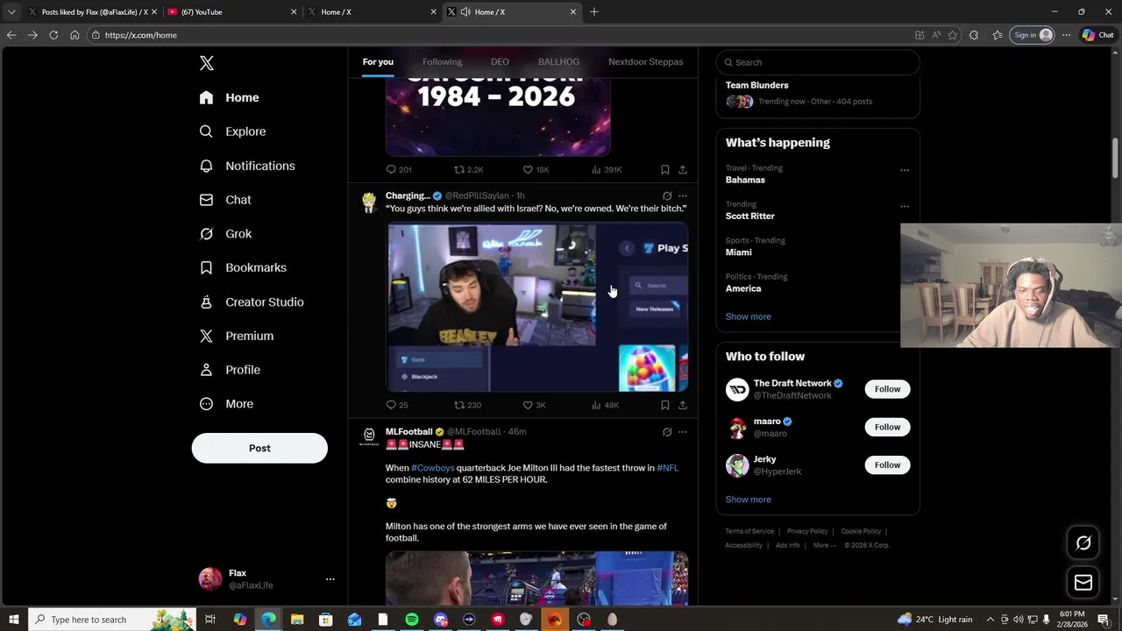Open more options on Charging post
The image size is (1122, 631).
[x=683, y=196]
